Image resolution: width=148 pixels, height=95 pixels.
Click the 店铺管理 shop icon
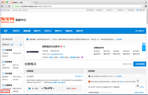coord(3,85)
